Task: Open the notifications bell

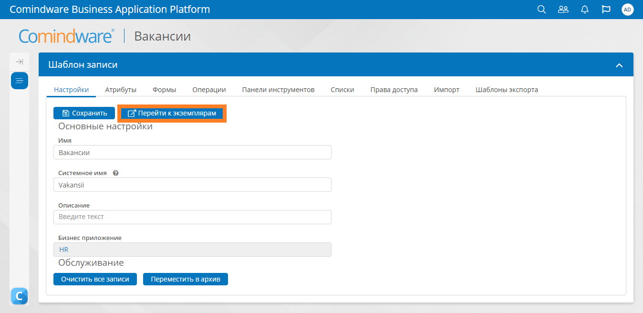Action: tap(585, 10)
